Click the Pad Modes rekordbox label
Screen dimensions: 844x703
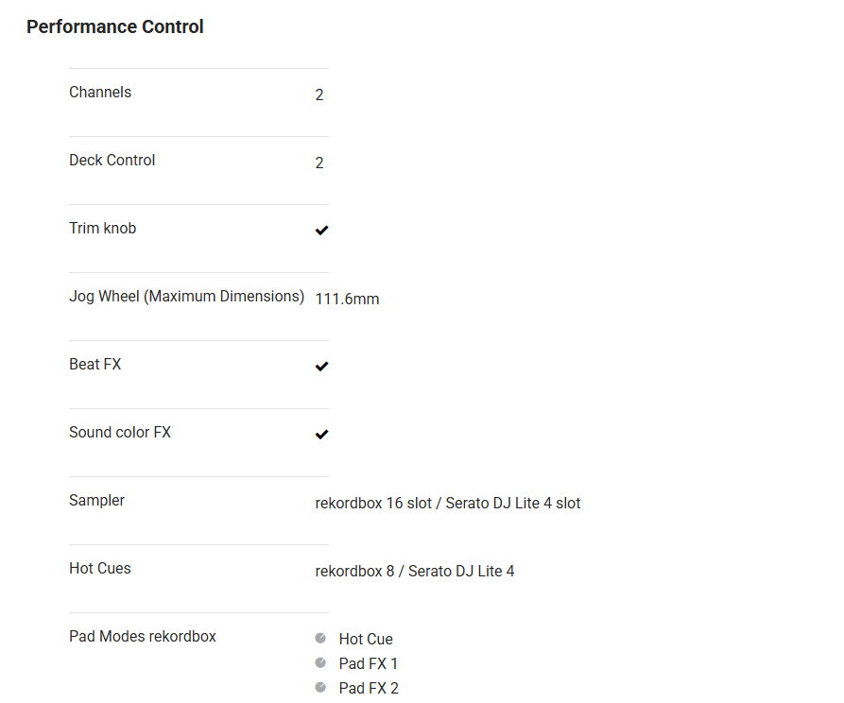(x=142, y=637)
